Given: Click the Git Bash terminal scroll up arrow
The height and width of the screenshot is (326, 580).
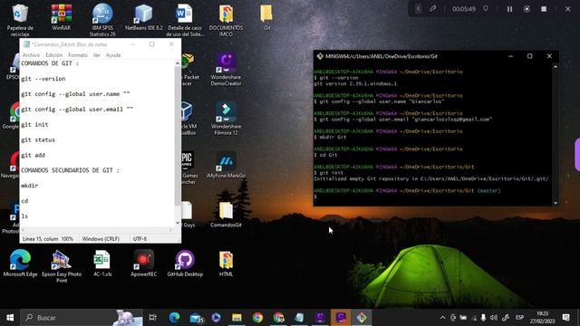Looking at the screenshot, I should tap(556, 67).
